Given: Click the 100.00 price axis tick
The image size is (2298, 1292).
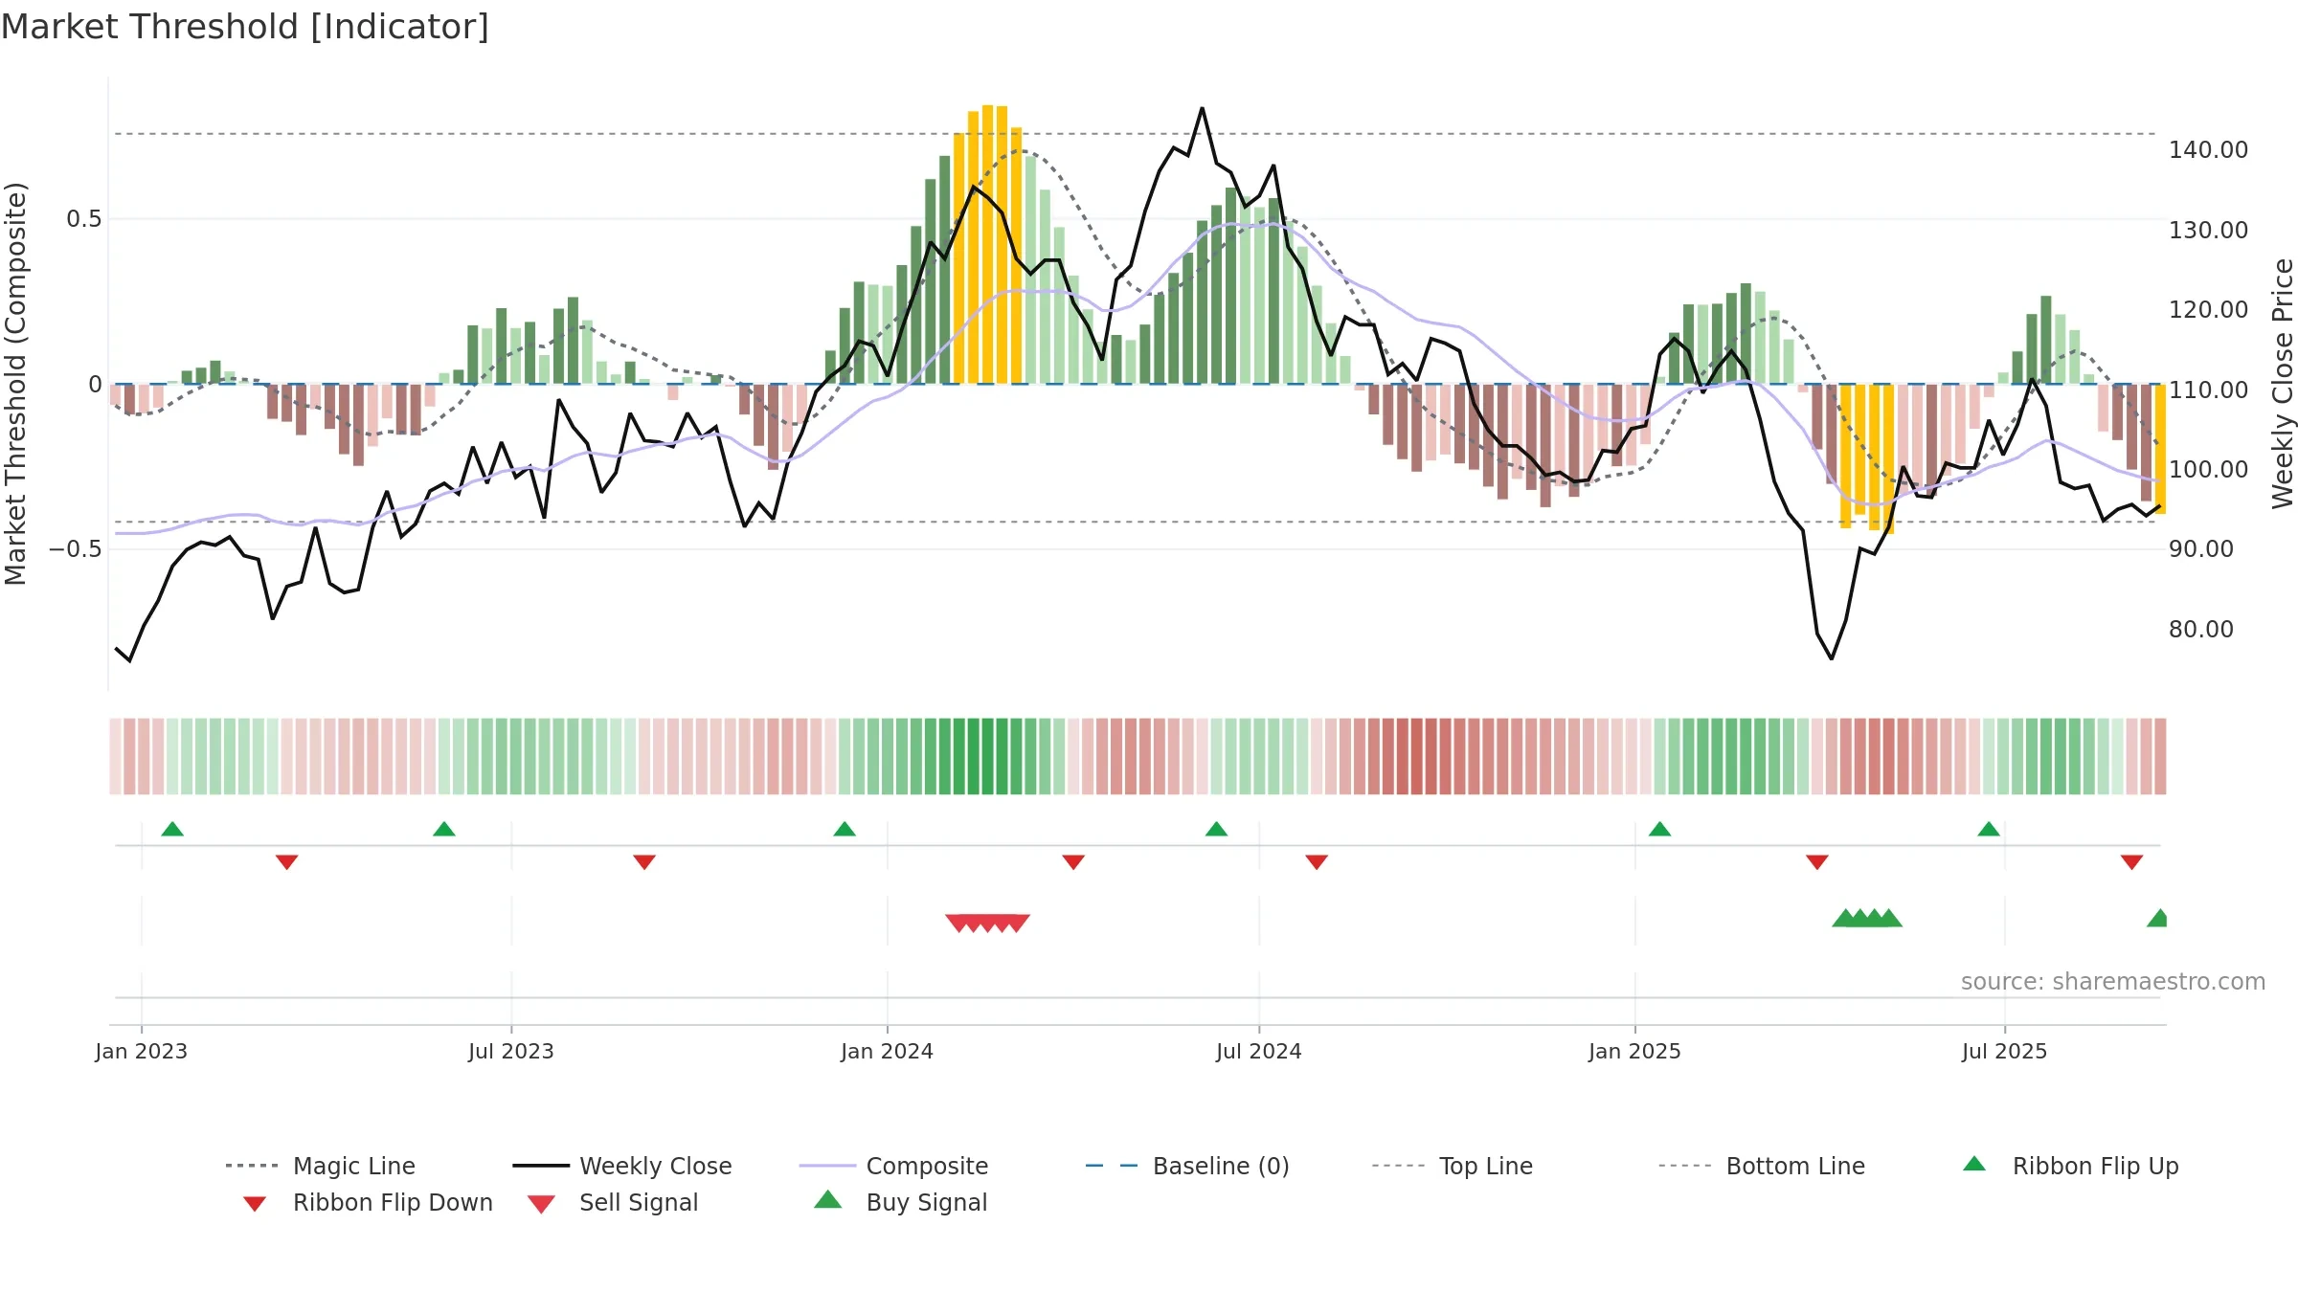Looking at the screenshot, I should point(2209,470).
